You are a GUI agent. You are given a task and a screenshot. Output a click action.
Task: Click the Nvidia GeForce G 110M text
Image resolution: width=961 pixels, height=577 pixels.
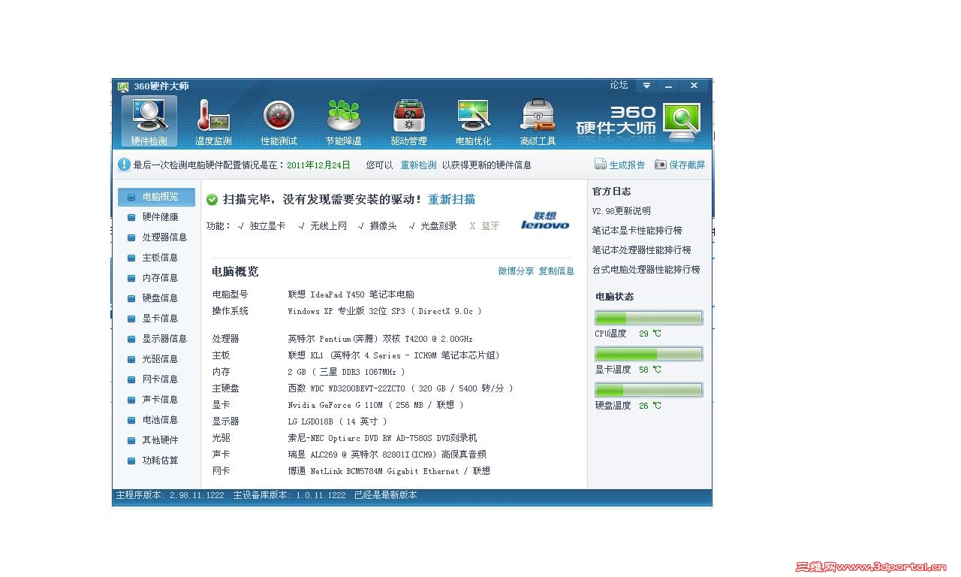375,405
